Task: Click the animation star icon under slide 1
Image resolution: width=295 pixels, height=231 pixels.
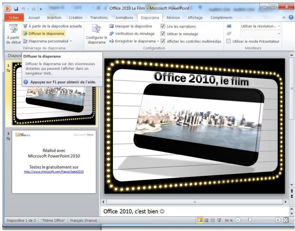Action: (8, 71)
